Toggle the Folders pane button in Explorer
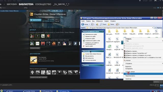 (x=111, y=24)
